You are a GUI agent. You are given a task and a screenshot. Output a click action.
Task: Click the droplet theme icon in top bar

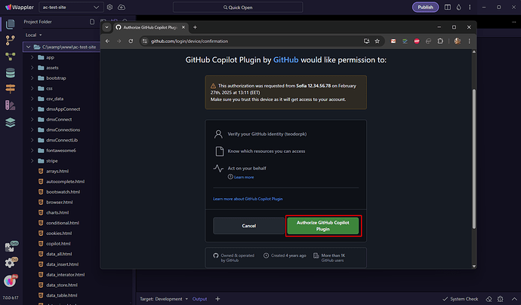458,7
